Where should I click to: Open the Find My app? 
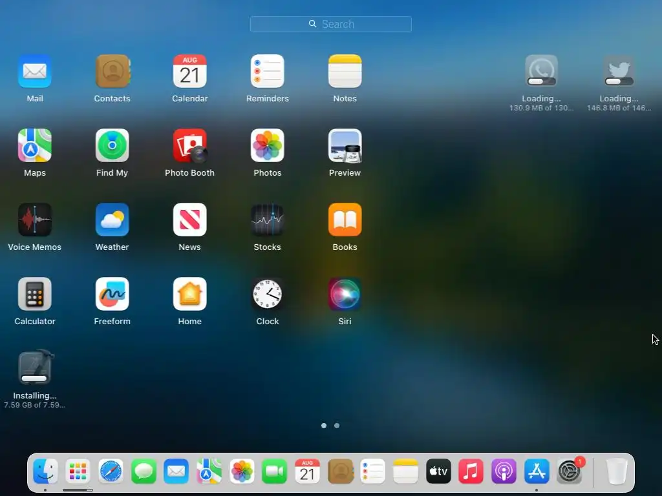point(112,145)
